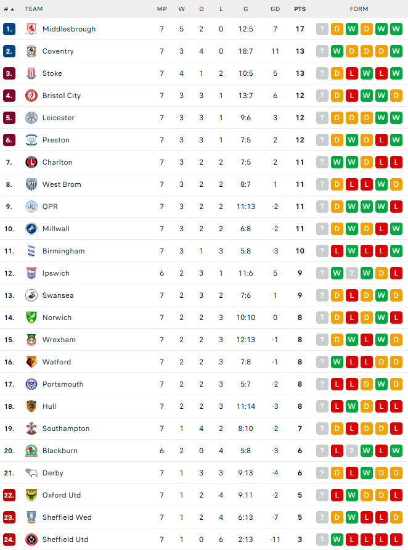
Task: Select the Leicester fox crest icon
Action: point(31,118)
